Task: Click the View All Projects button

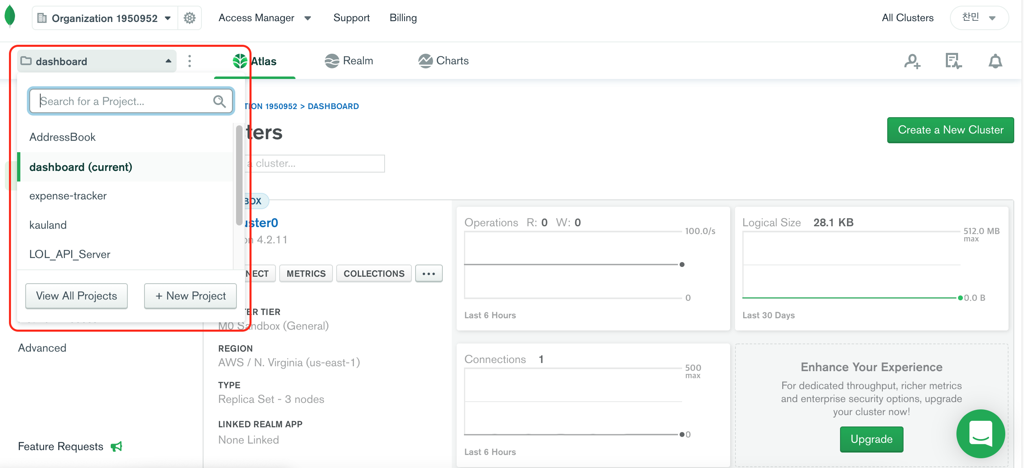Action: pyautogui.click(x=77, y=296)
